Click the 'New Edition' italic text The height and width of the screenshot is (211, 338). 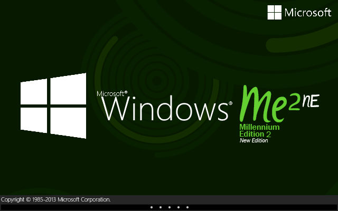click(253, 141)
